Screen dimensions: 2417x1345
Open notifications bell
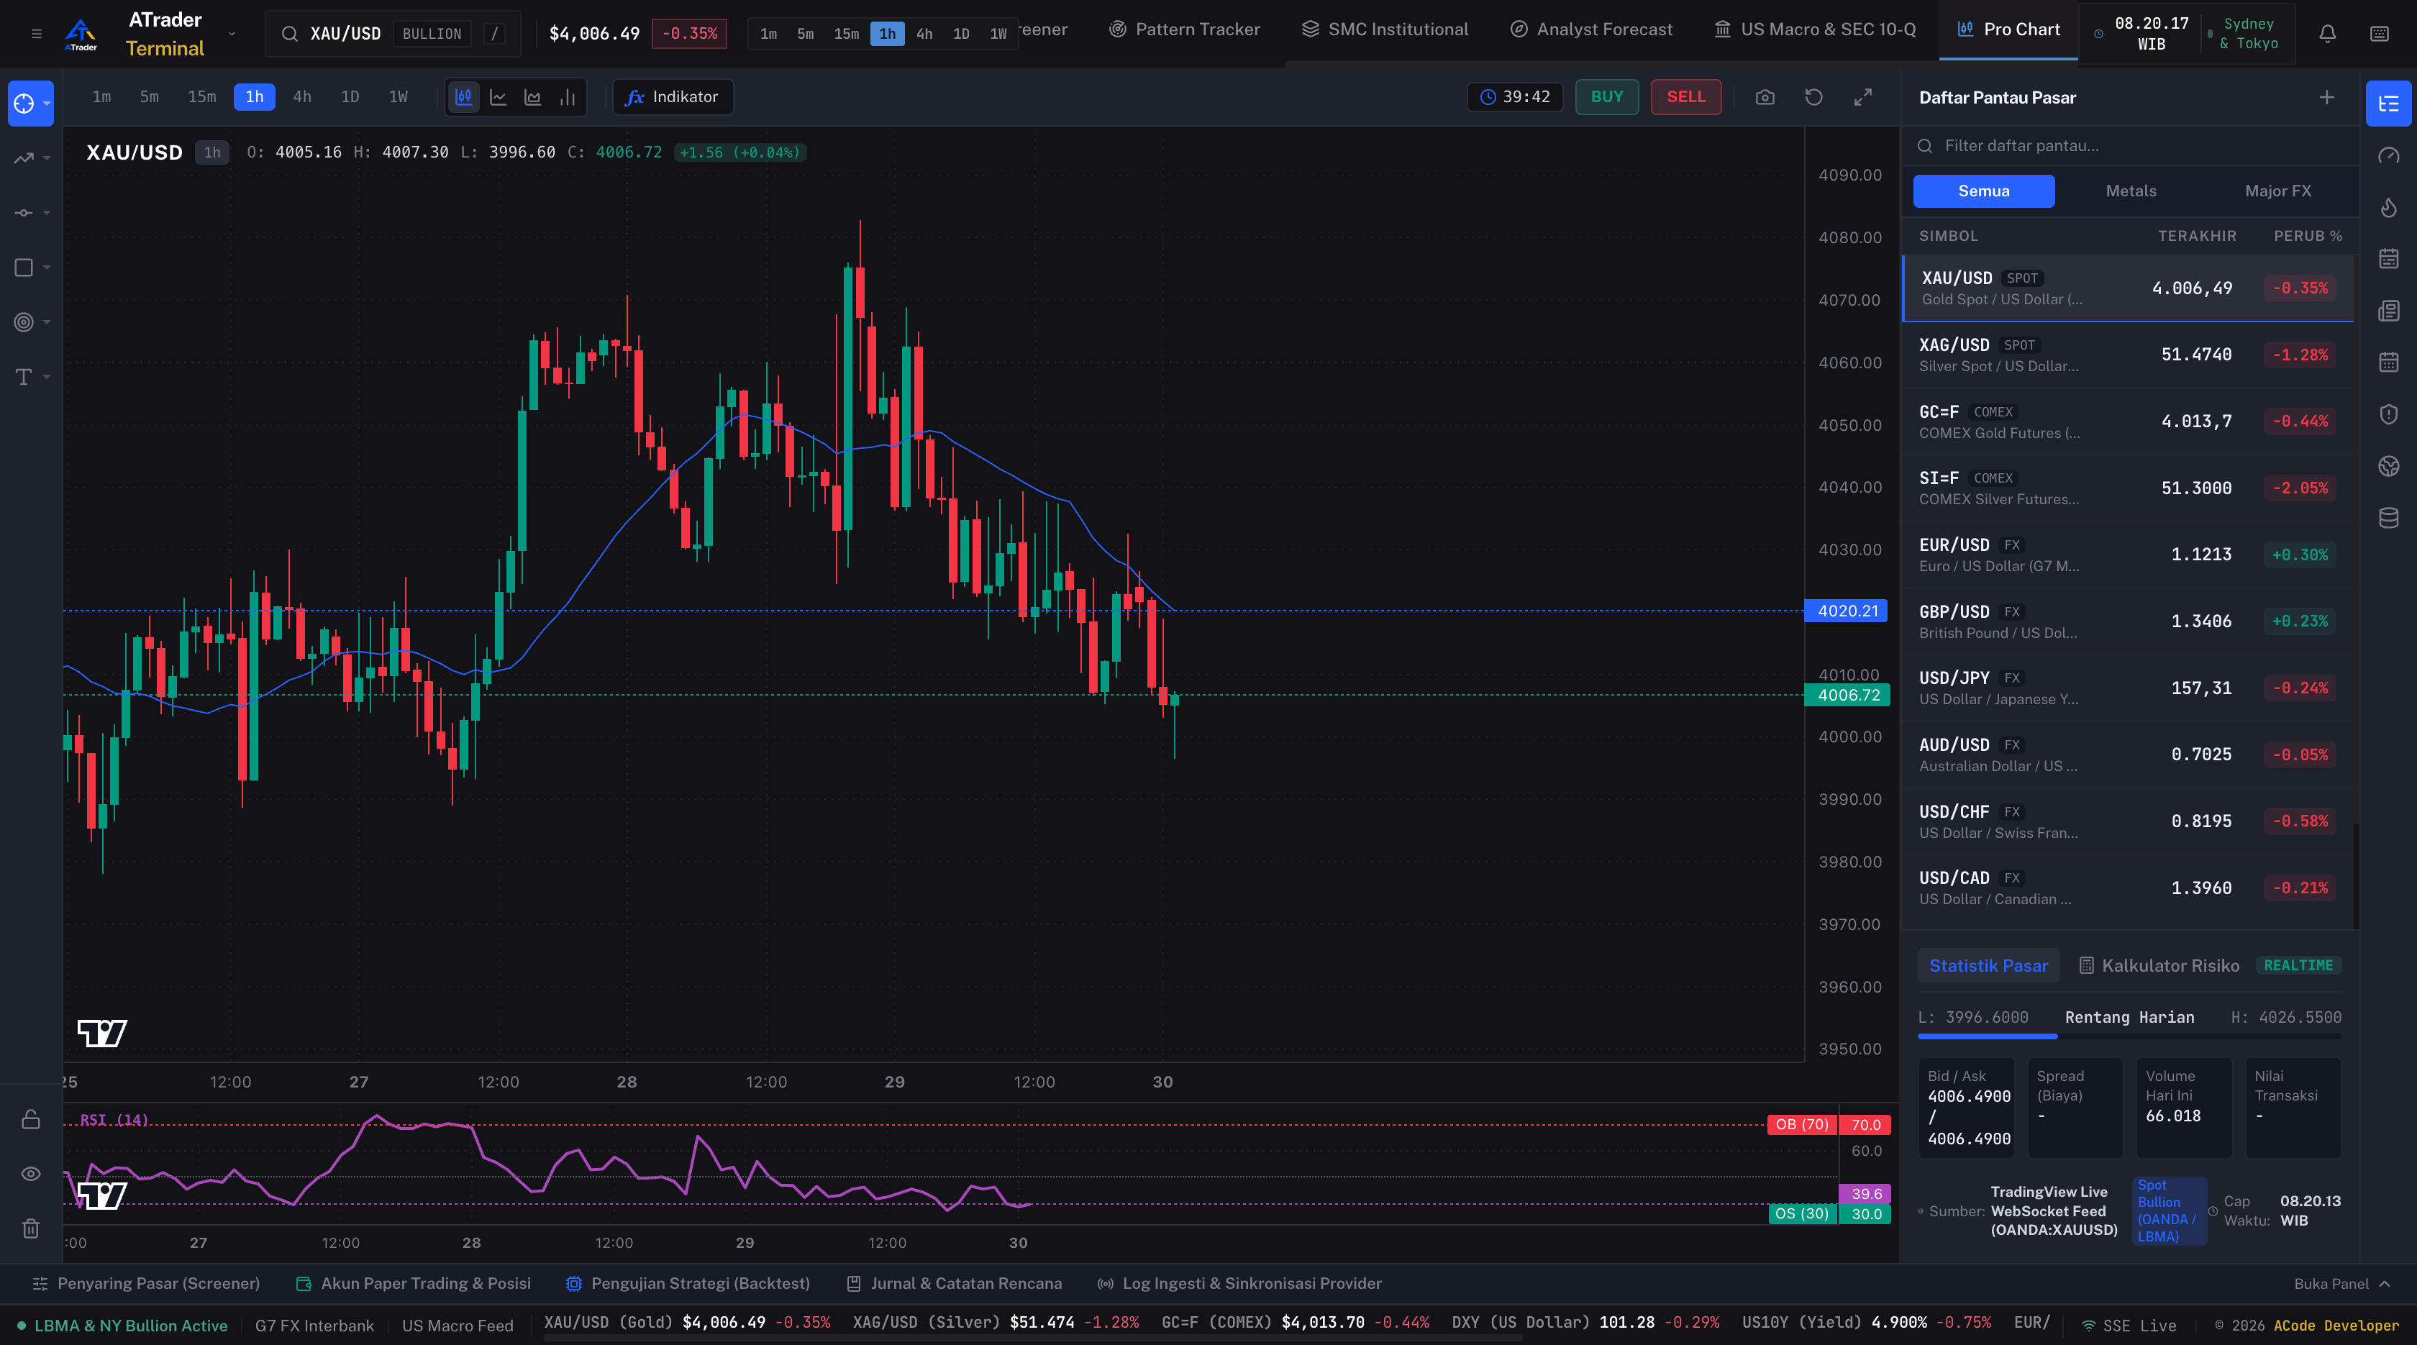(x=2328, y=34)
